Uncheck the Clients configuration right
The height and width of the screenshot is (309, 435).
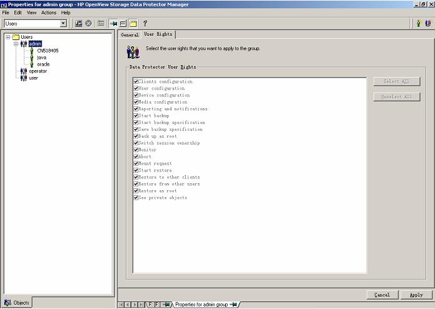pos(136,81)
